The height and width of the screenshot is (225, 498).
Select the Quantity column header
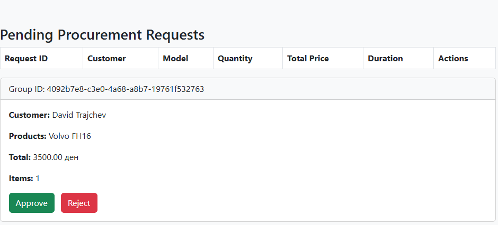click(235, 59)
